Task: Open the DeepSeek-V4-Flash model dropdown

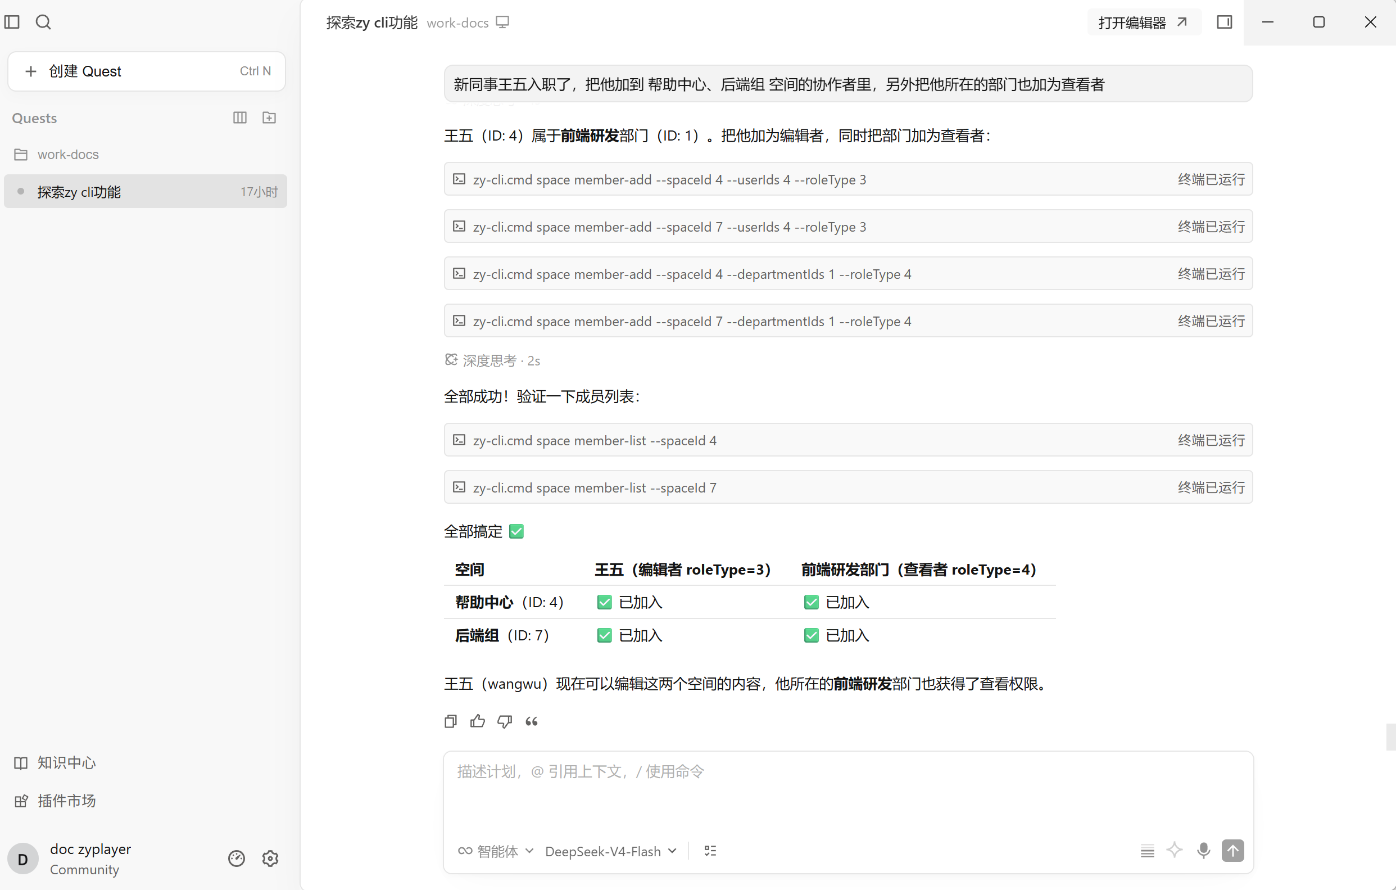Action: [611, 851]
